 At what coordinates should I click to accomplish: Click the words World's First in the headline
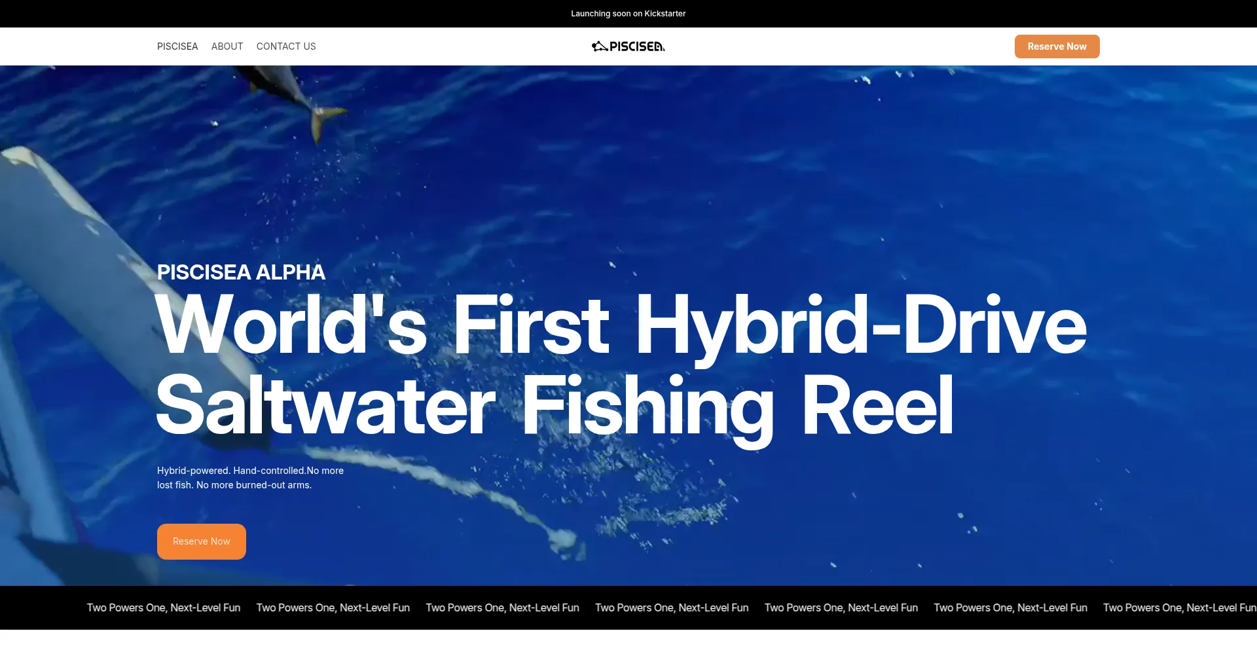click(383, 325)
